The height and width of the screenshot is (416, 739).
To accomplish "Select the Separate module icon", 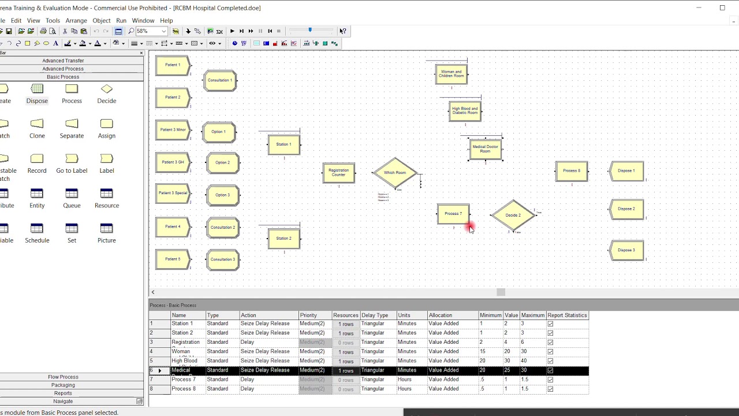I will click(72, 124).
